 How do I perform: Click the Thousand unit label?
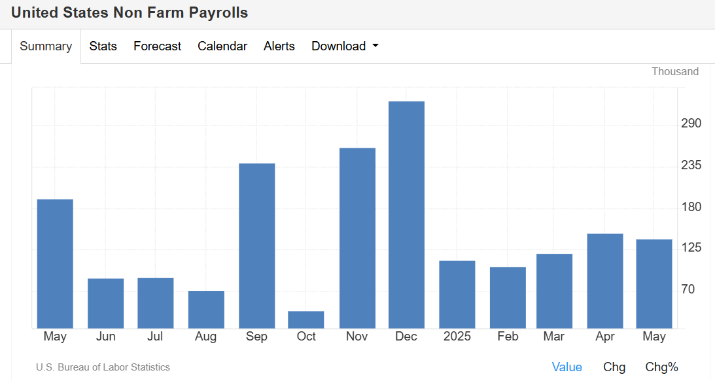(675, 71)
